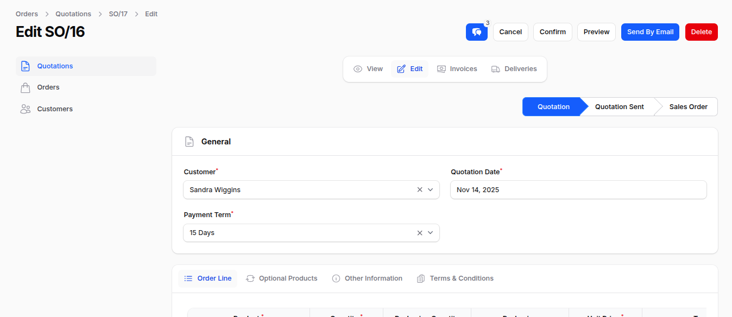Expand the Payment Term dropdown chevron
Viewport: 732px width, 317px height.
[431, 233]
